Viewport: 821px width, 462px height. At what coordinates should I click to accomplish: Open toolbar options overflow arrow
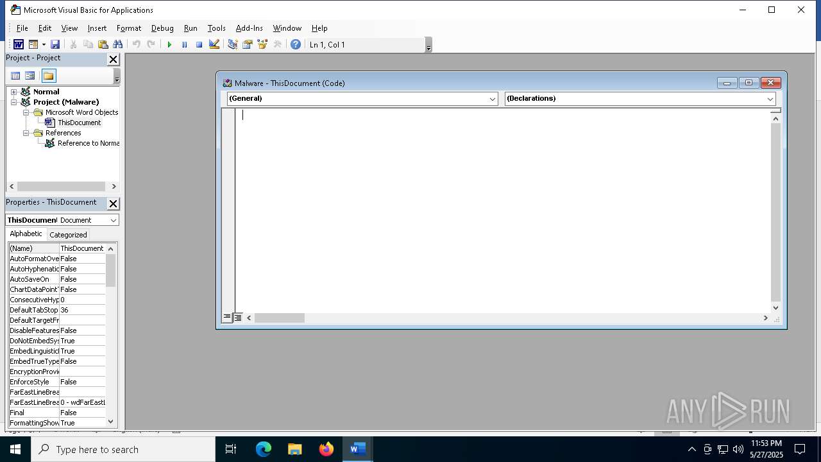[428, 45]
